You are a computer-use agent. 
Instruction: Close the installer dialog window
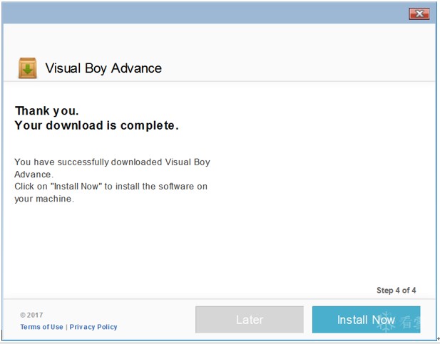(419, 14)
